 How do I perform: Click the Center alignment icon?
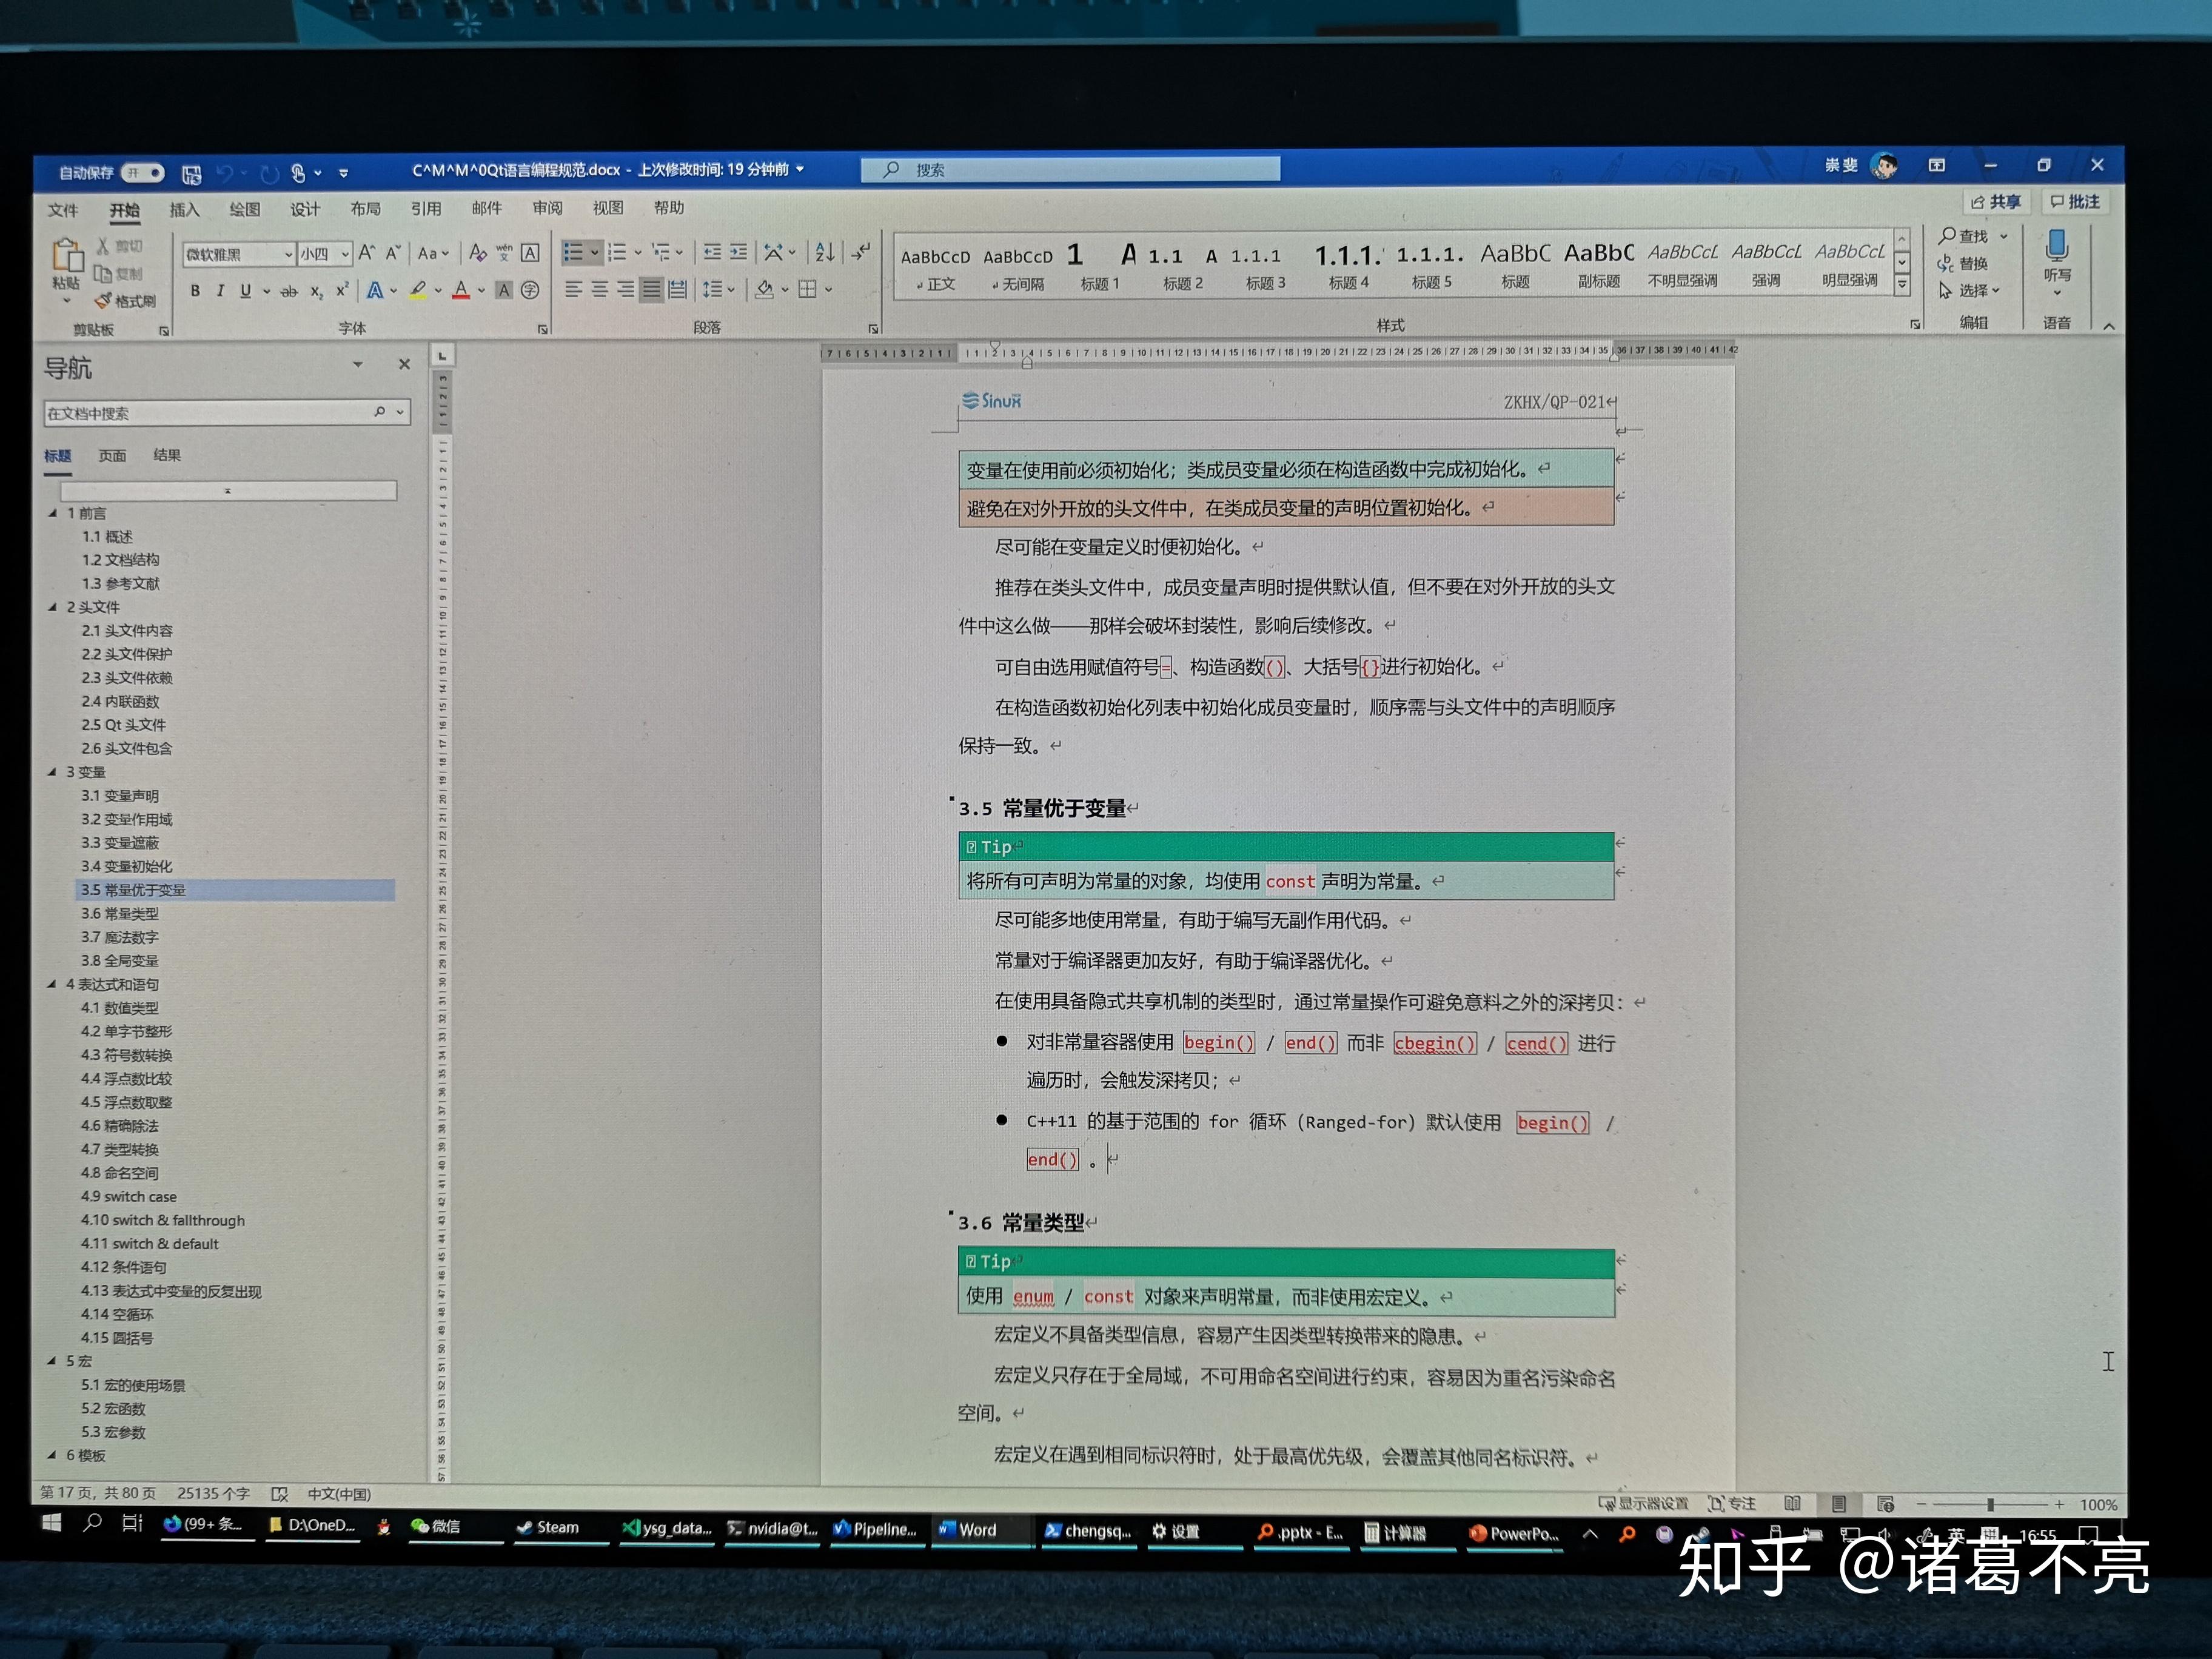click(599, 290)
